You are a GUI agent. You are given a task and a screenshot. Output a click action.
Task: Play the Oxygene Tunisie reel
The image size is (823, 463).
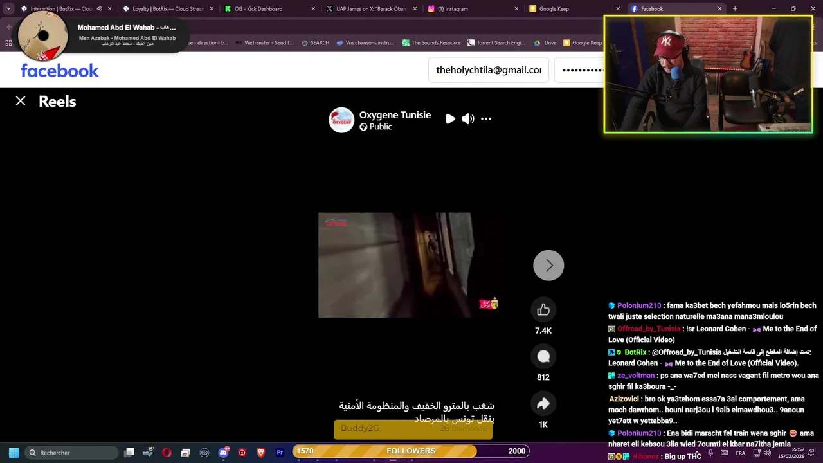tap(450, 118)
